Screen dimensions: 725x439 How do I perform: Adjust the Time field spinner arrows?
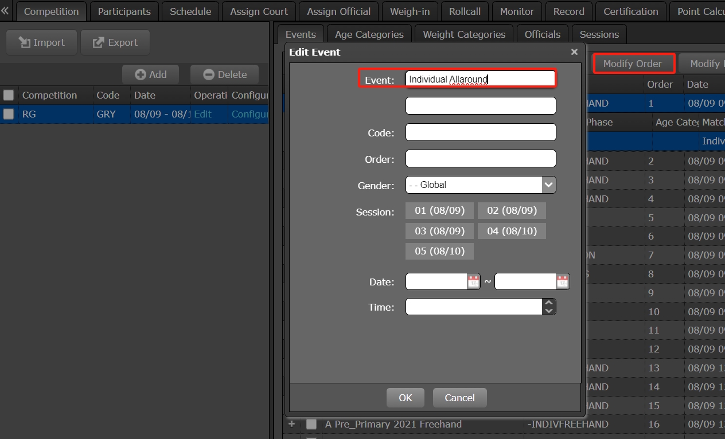(x=548, y=307)
